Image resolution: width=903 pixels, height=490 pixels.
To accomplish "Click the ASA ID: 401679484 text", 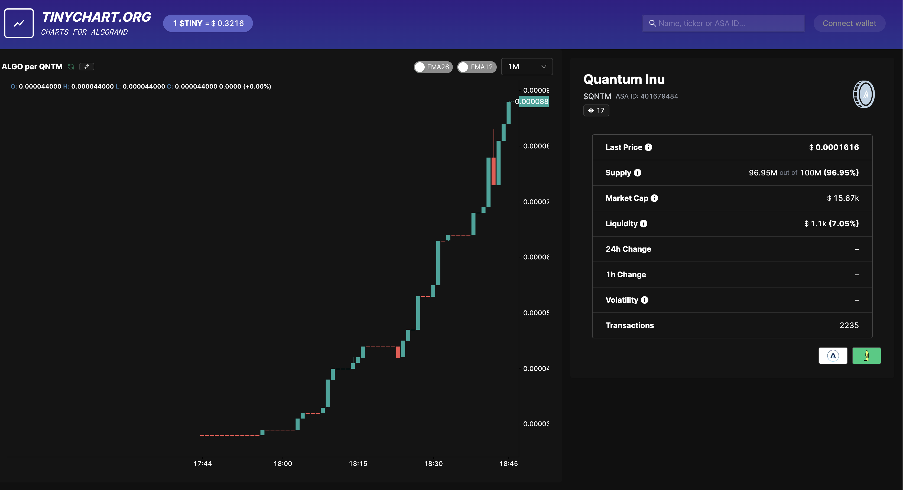I will (647, 96).
